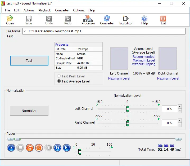Click the Right Channel 0% value field

[170, 123]
